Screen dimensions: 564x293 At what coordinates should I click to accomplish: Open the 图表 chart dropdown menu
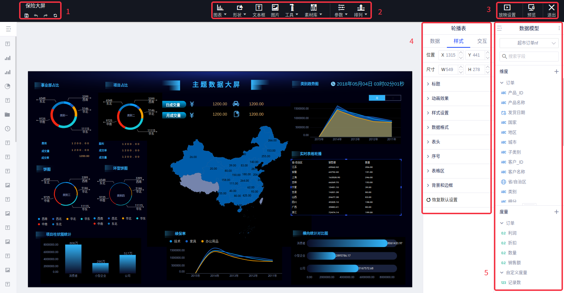(x=220, y=11)
